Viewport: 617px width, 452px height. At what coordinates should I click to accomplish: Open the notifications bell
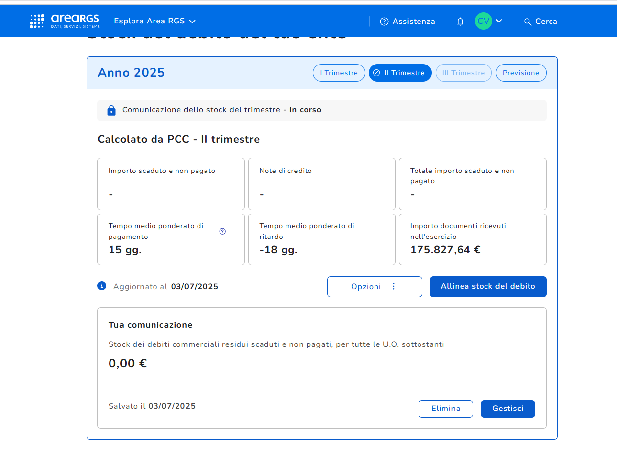point(460,22)
